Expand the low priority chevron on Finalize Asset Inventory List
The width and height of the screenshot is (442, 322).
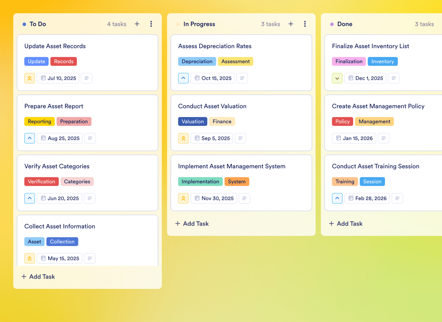pyautogui.click(x=337, y=78)
